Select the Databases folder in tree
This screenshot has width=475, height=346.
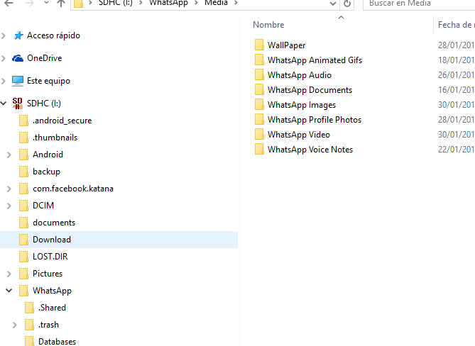tap(57, 342)
